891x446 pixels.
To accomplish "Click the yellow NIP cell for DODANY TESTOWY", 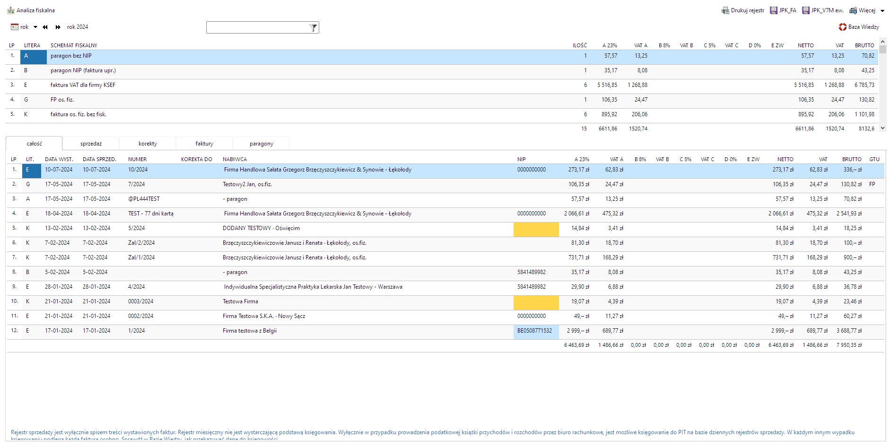I will (536, 229).
